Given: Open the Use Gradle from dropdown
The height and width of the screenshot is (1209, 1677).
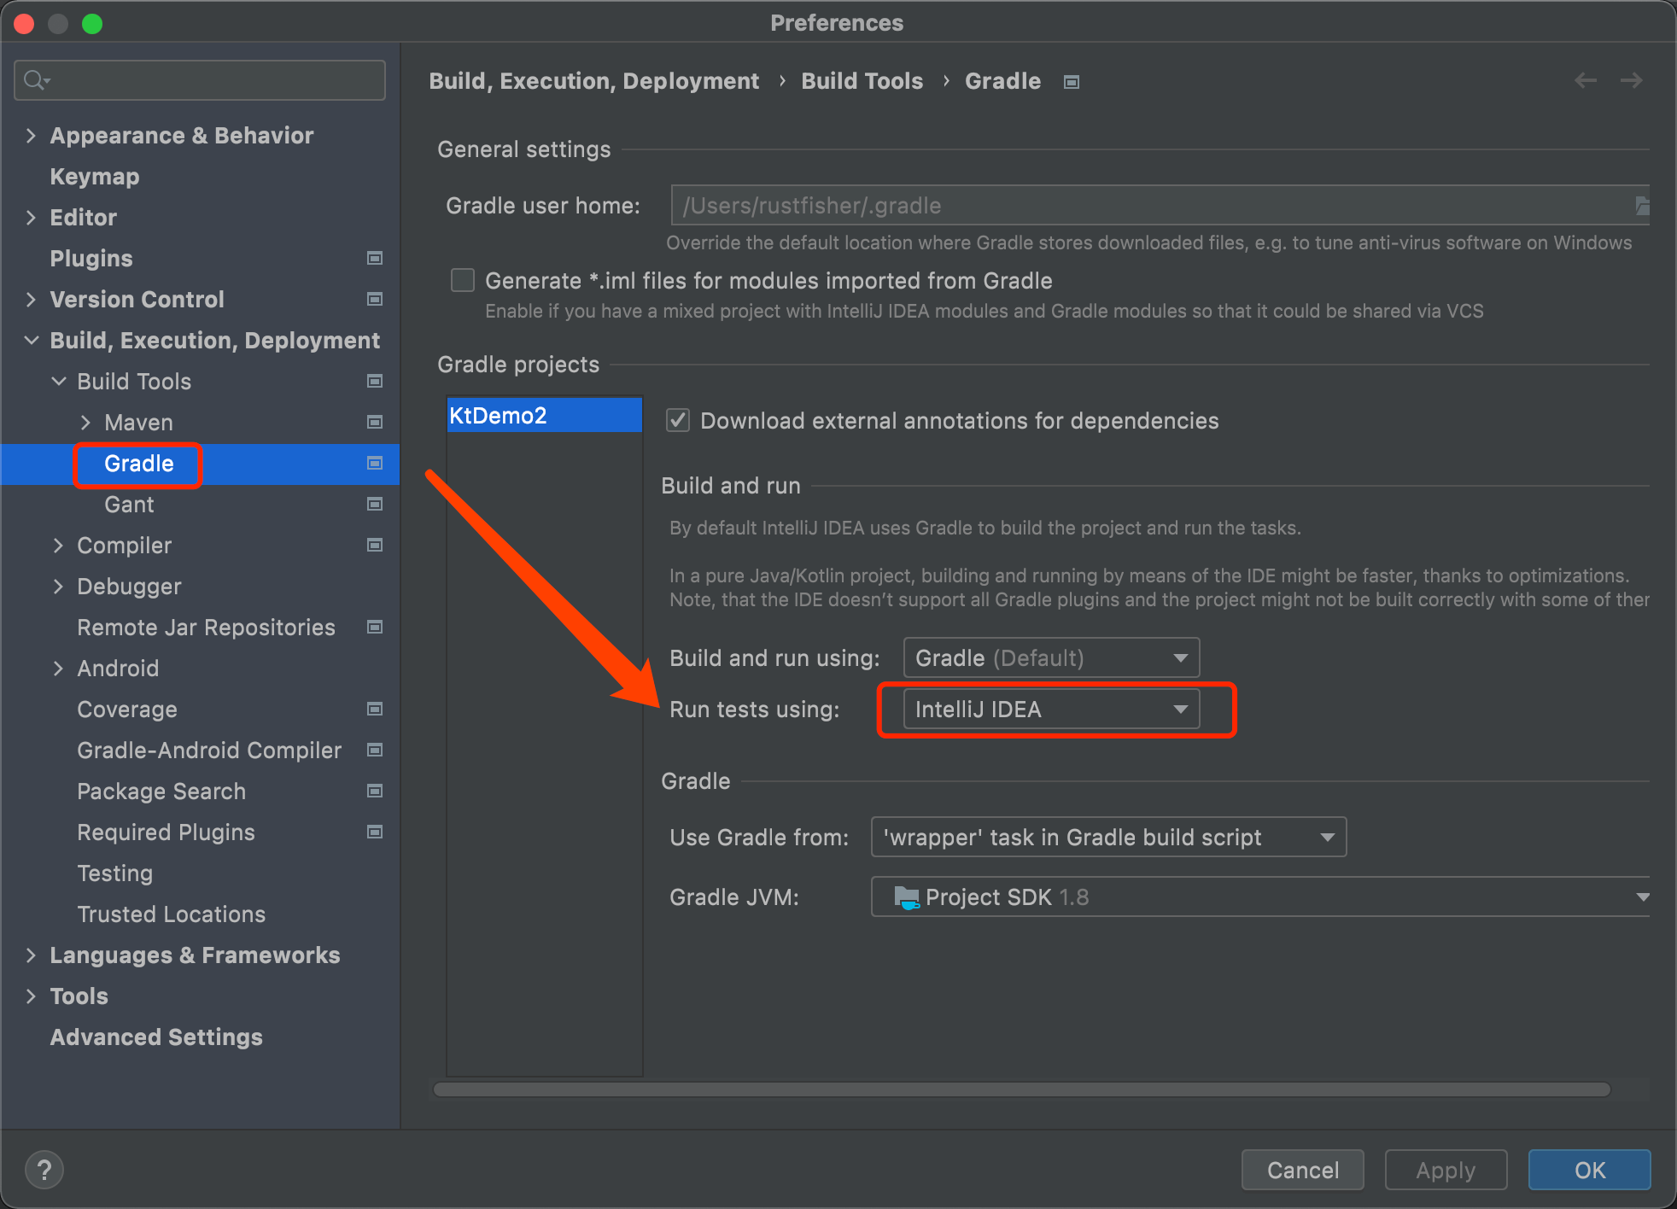Looking at the screenshot, I should pyautogui.click(x=1108, y=837).
